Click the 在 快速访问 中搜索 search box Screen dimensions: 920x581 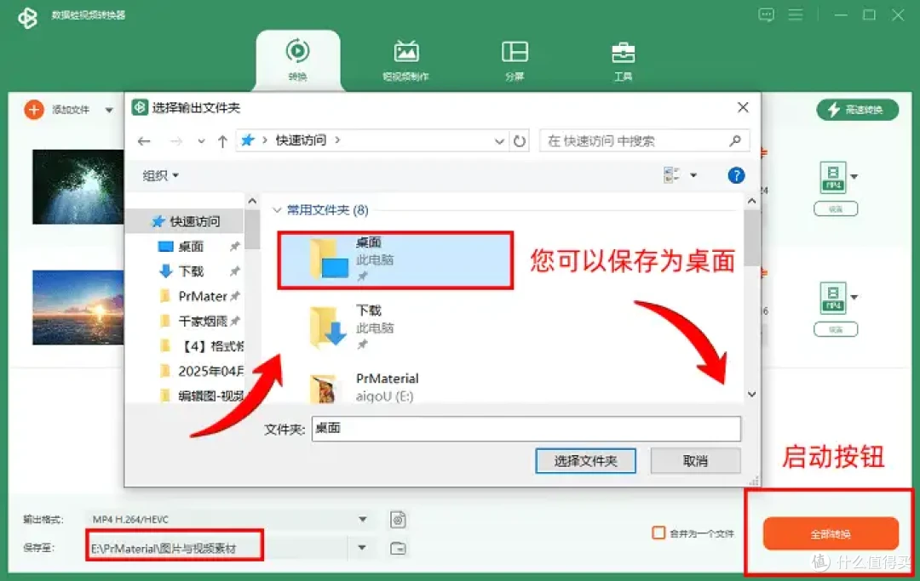(x=644, y=140)
